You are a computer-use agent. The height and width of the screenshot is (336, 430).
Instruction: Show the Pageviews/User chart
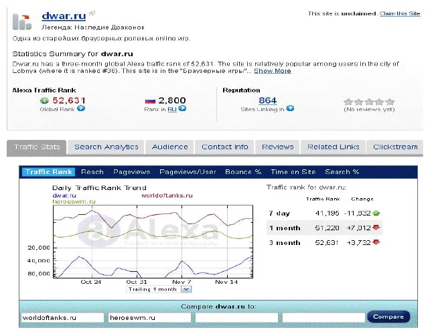pyautogui.click(x=188, y=172)
